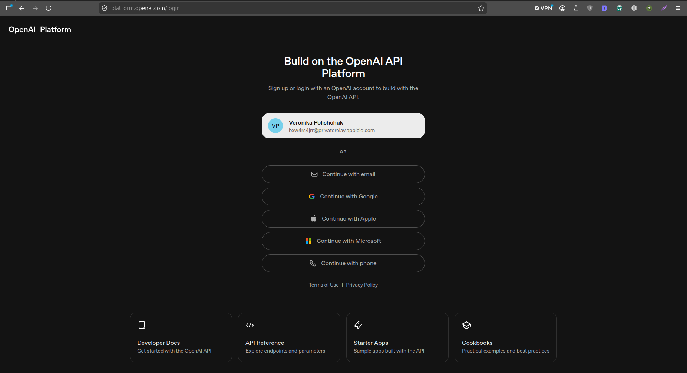Click the green circular extension icon
The width and height of the screenshot is (687, 373).
pyautogui.click(x=649, y=8)
